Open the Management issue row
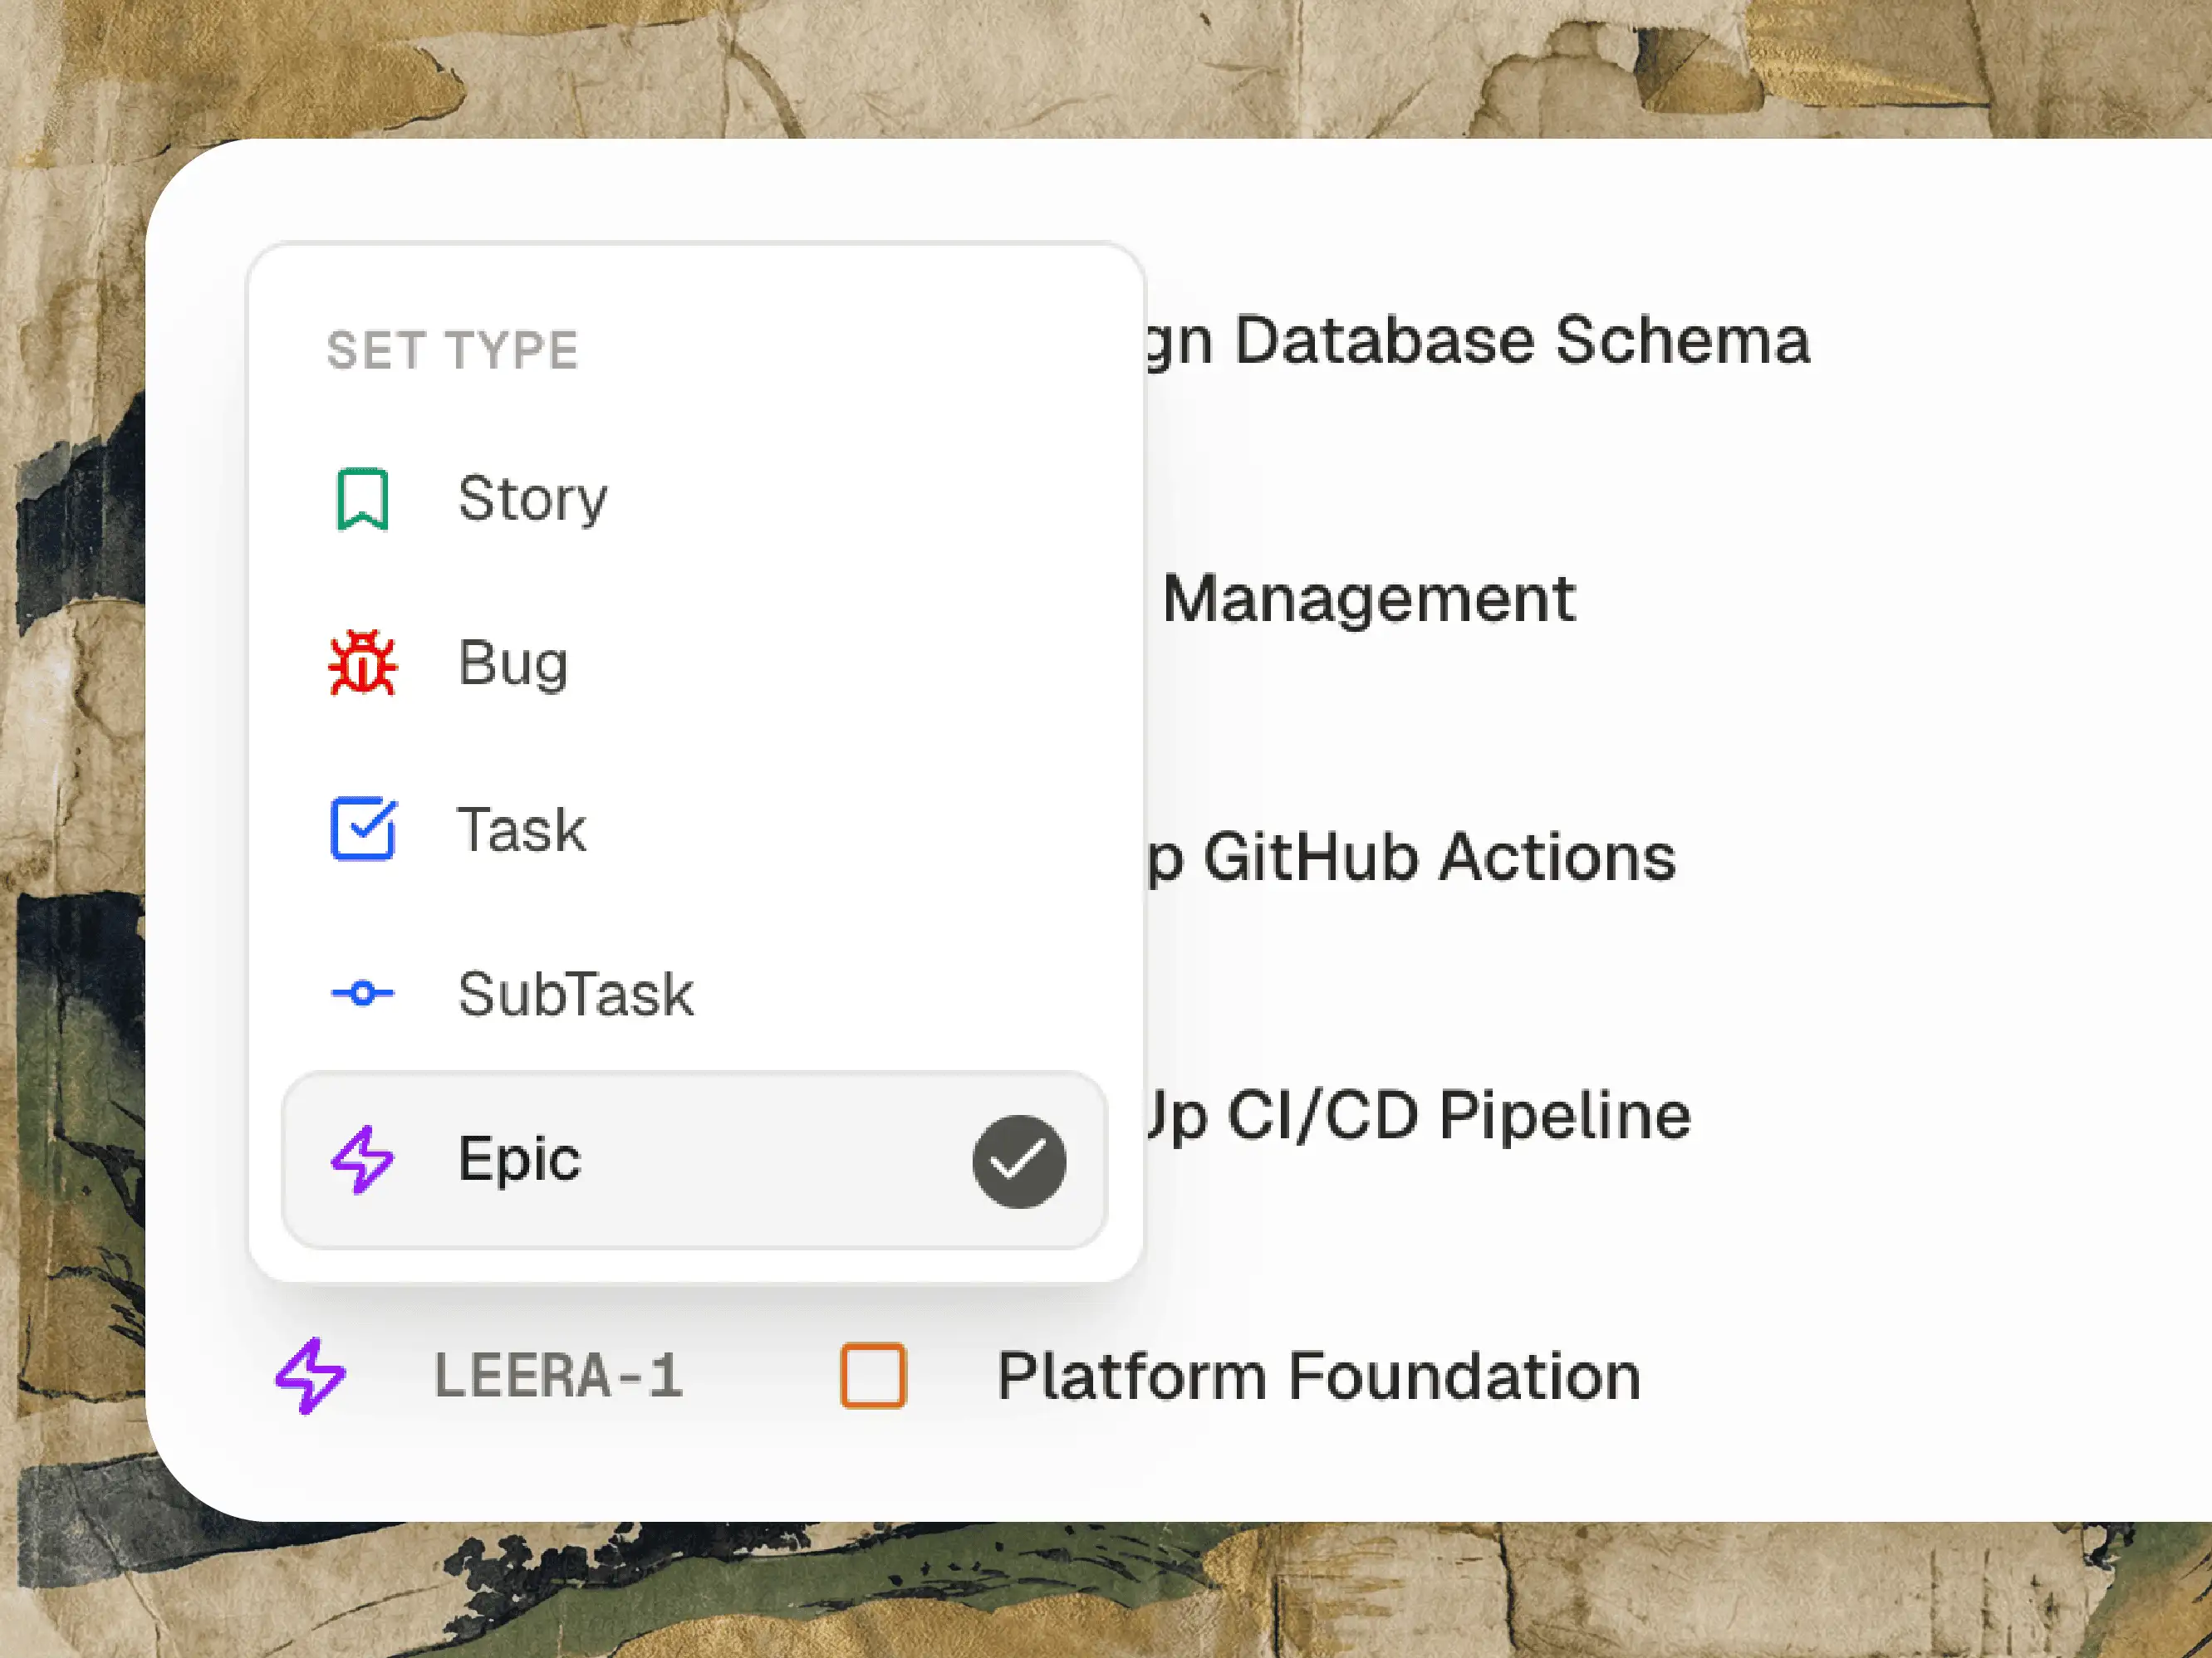Viewport: 2212px width, 1658px height. (x=1370, y=599)
